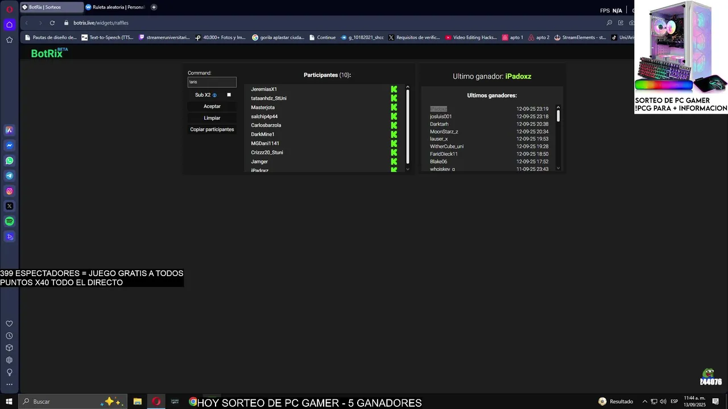The image size is (728, 409).
Task: Open 'gorila aplastar ciuda...' bookmark
Action: pyautogui.click(x=278, y=37)
